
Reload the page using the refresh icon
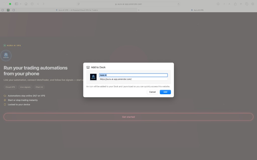178,4
